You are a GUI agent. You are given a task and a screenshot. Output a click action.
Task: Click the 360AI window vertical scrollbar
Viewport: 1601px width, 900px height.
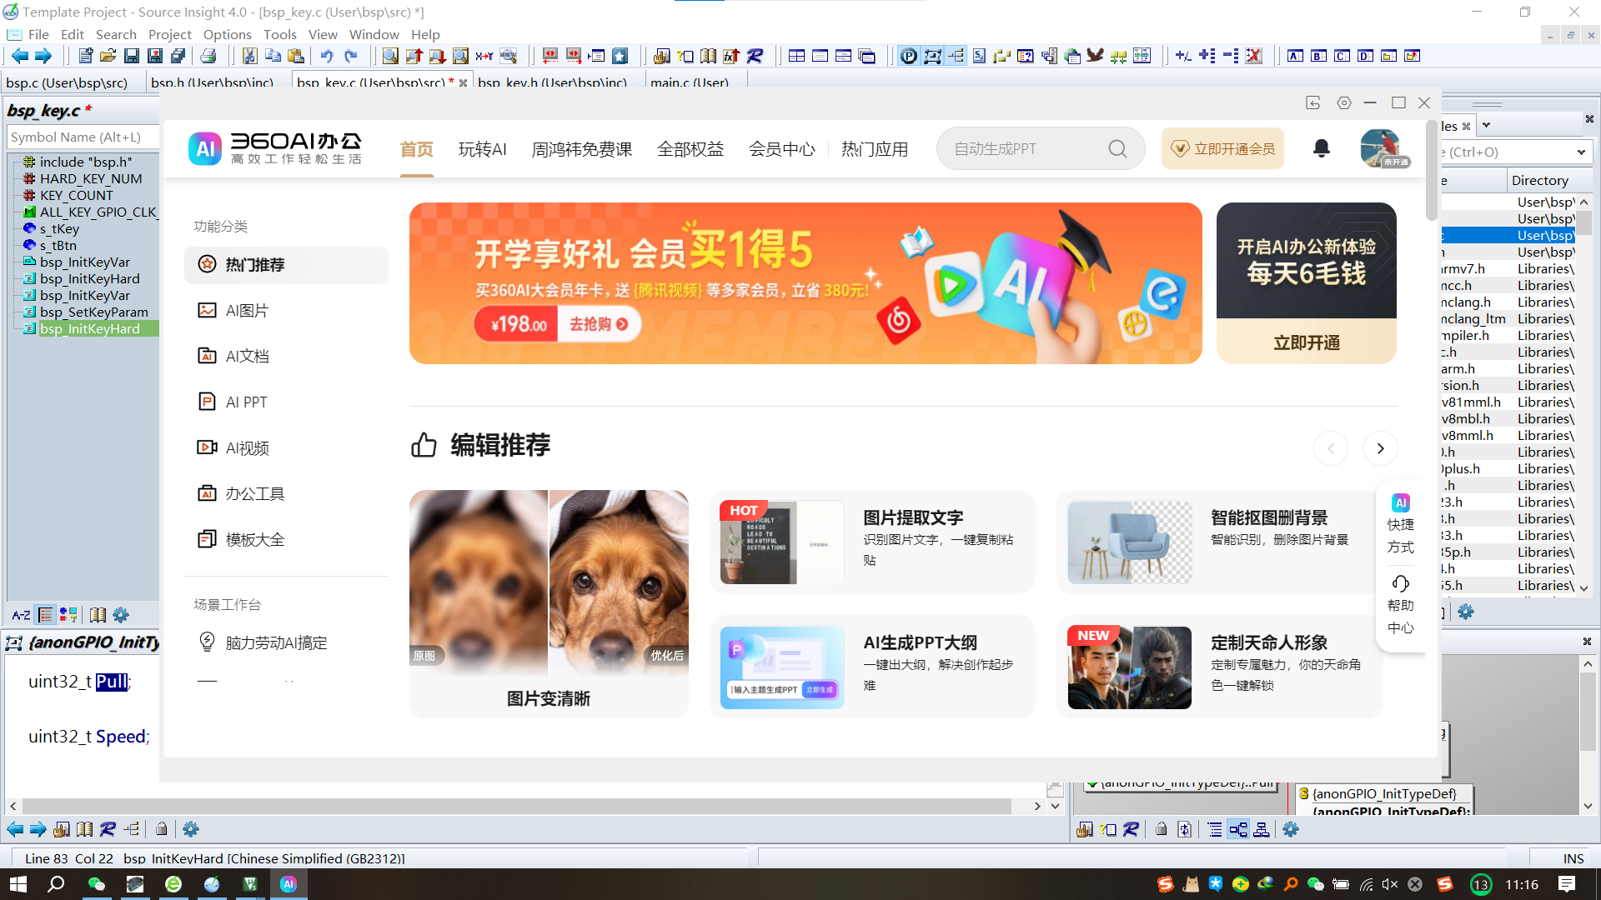pos(1432,171)
